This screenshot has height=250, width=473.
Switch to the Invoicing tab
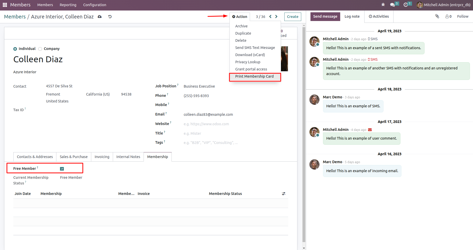coord(102,157)
